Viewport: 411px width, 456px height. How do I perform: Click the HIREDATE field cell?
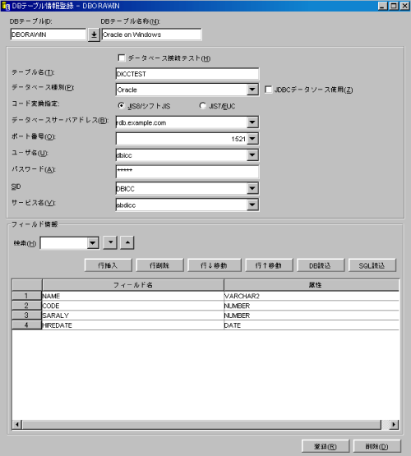[x=132, y=325]
